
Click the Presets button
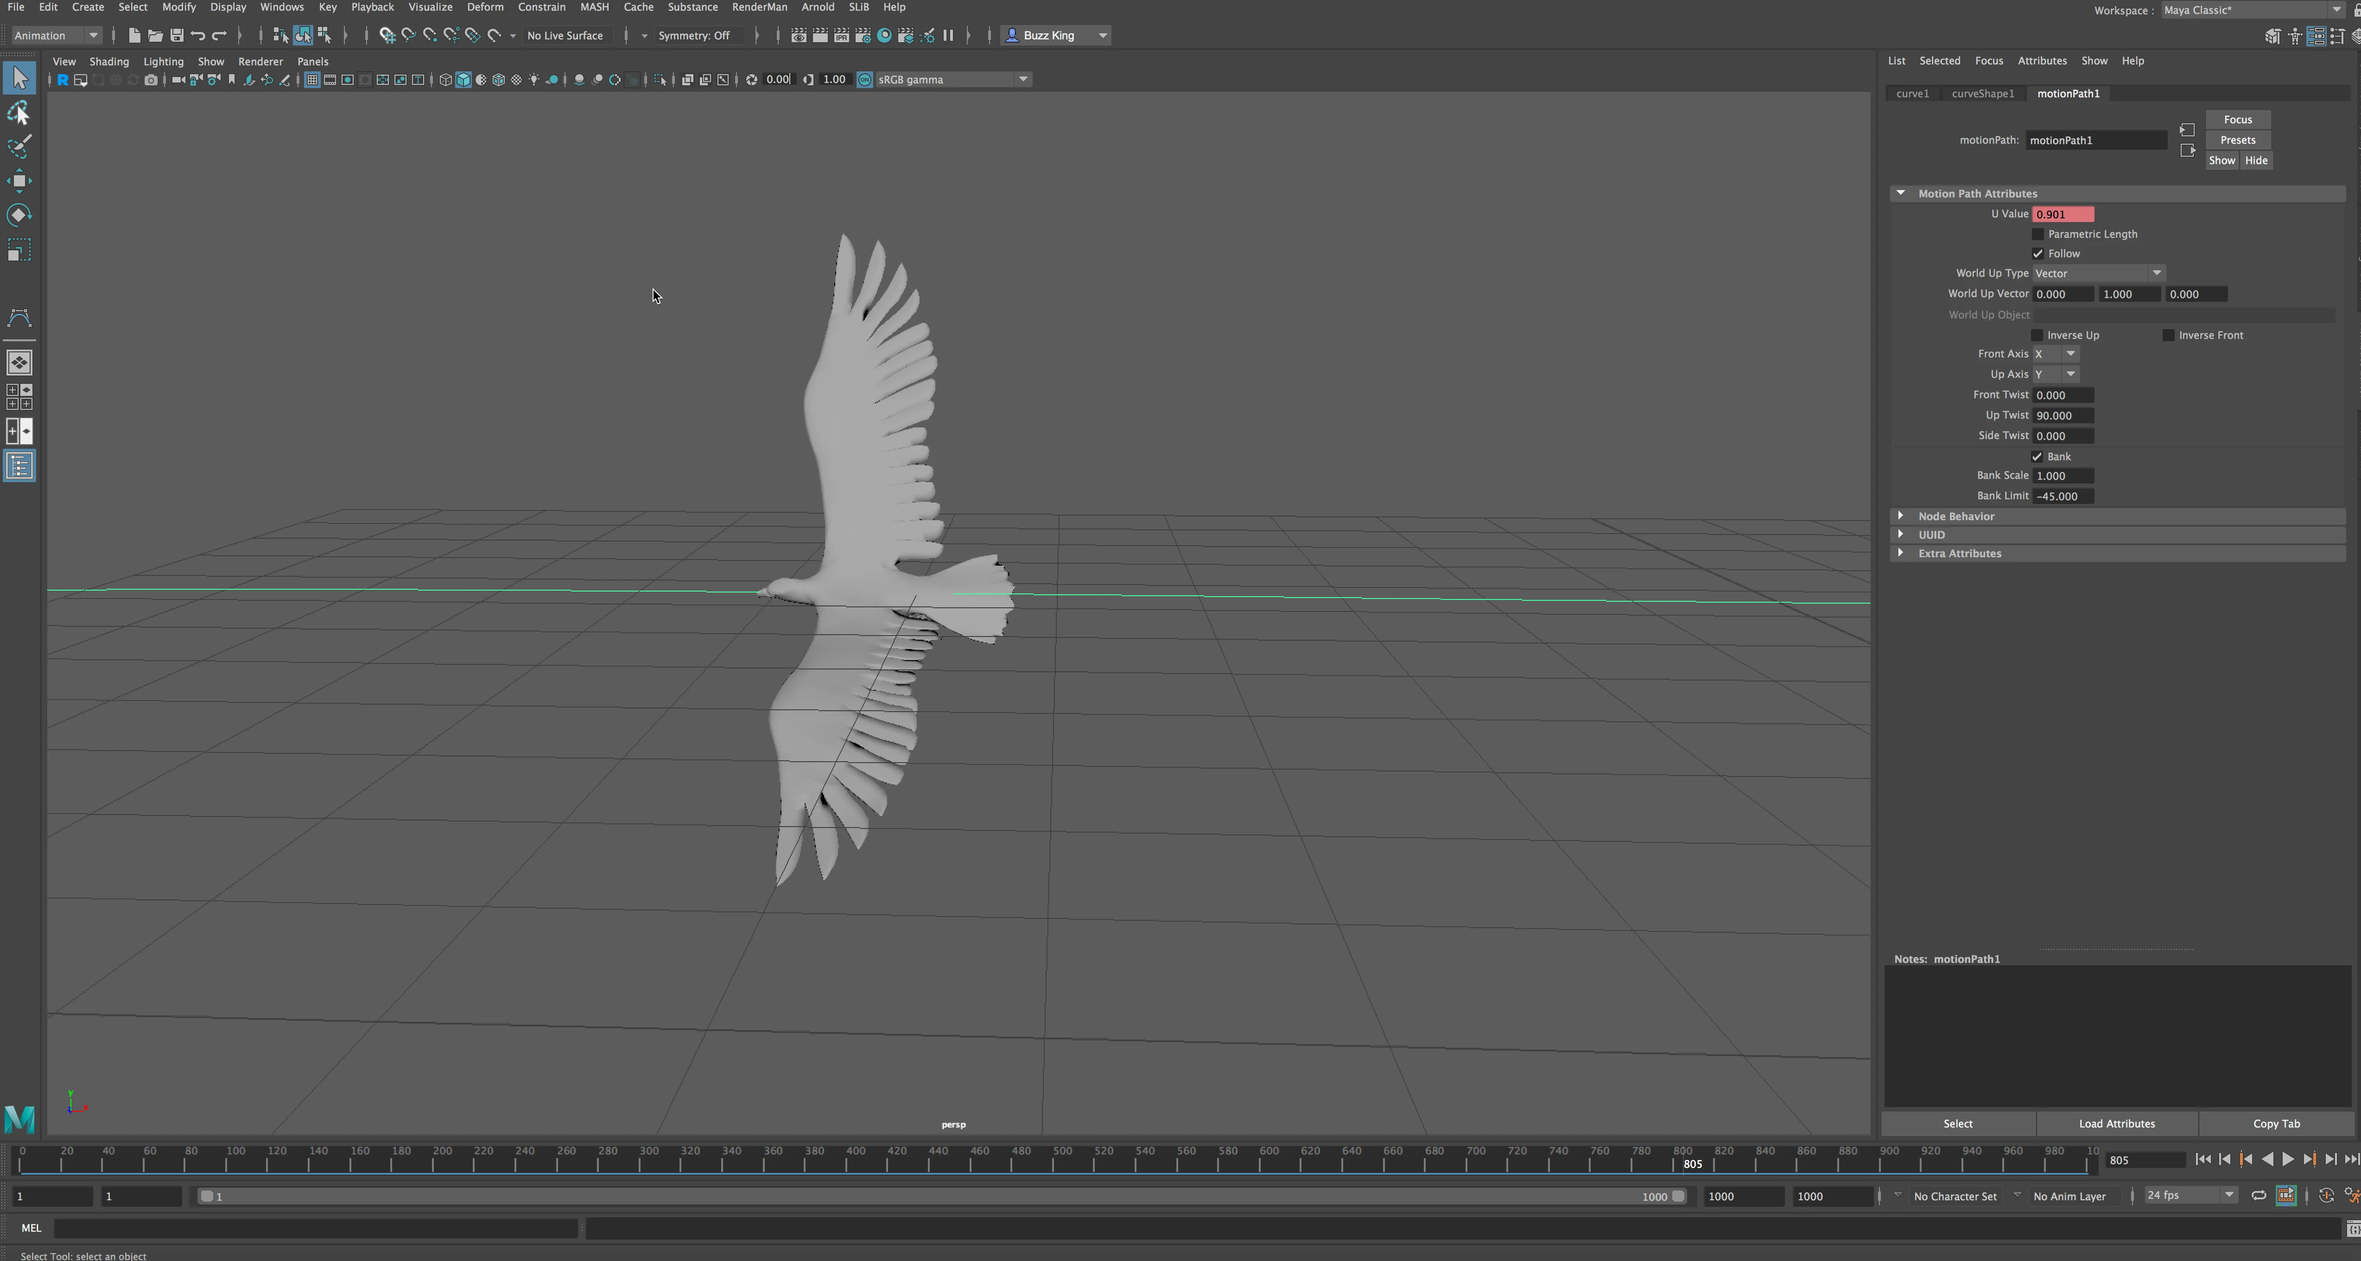pos(2237,140)
